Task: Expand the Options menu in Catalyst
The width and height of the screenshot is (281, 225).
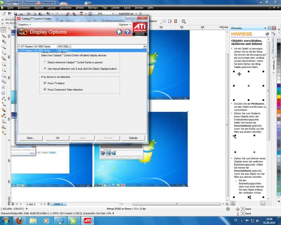Action: tap(125, 25)
